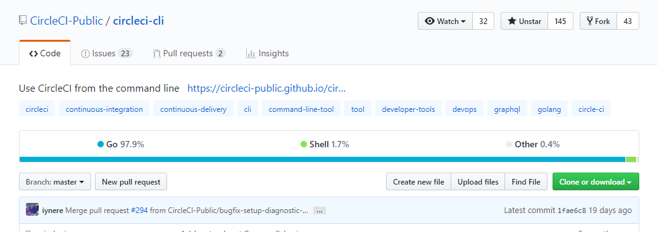Click iynere's avatar thumbnail

coord(32,210)
